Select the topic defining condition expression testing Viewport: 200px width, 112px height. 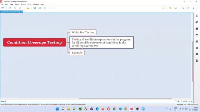102,42
